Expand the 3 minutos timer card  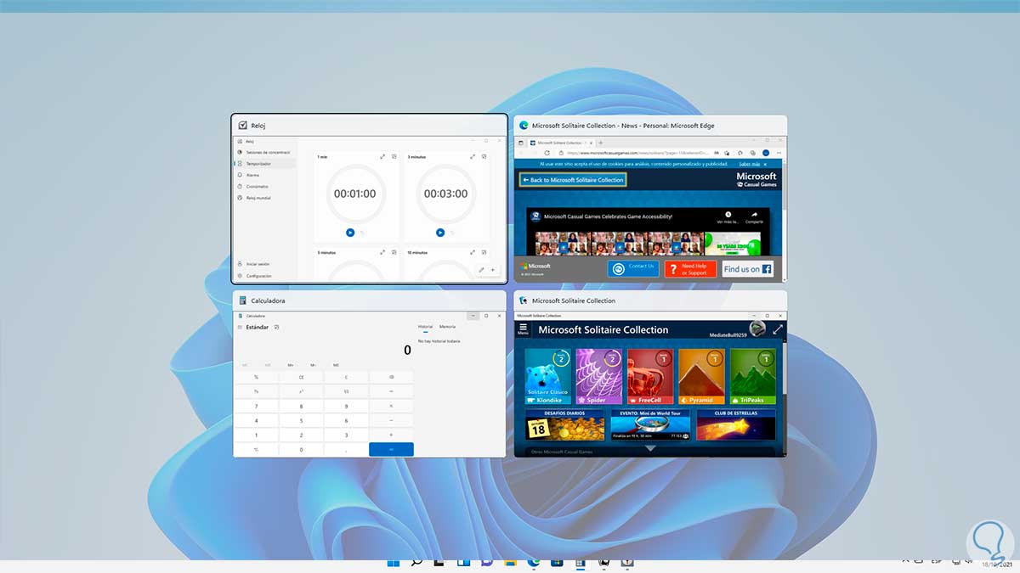point(473,157)
